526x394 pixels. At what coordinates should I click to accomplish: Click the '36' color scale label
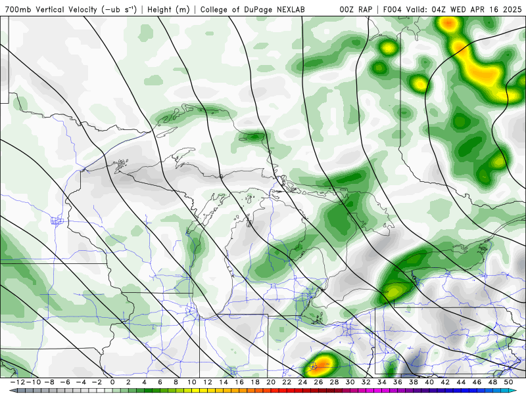398,382
